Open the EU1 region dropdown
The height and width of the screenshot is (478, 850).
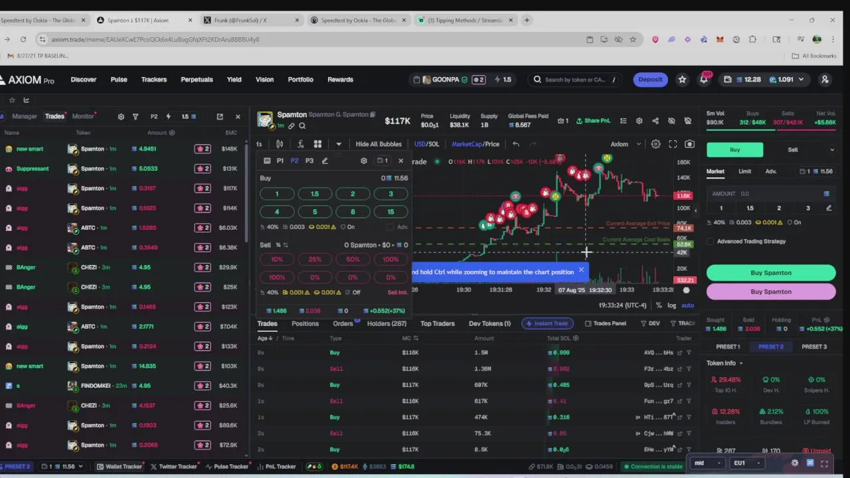click(x=746, y=463)
